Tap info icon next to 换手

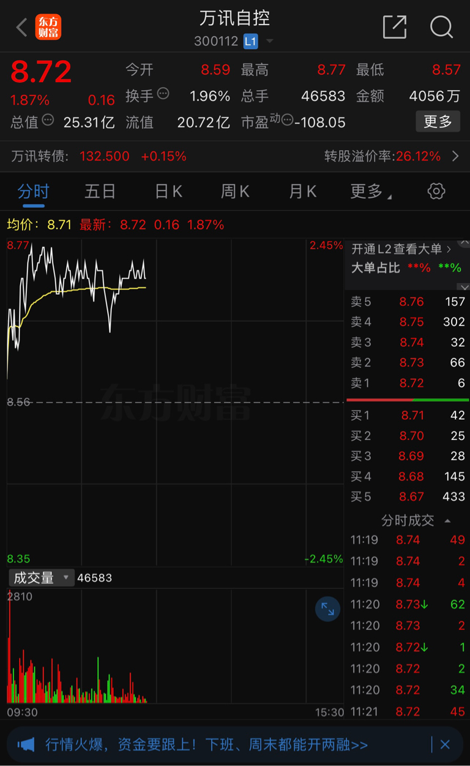pyautogui.click(x=163, y=94)
